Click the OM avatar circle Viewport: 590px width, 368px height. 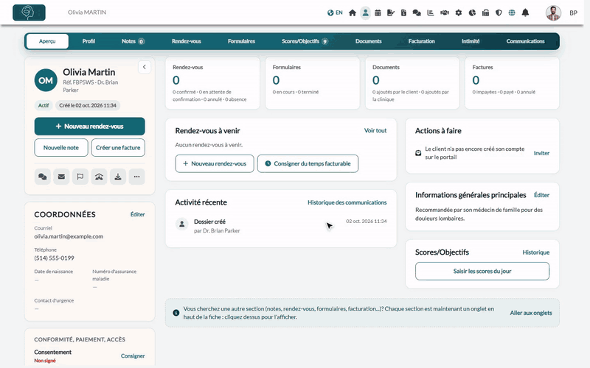(46, 80)
